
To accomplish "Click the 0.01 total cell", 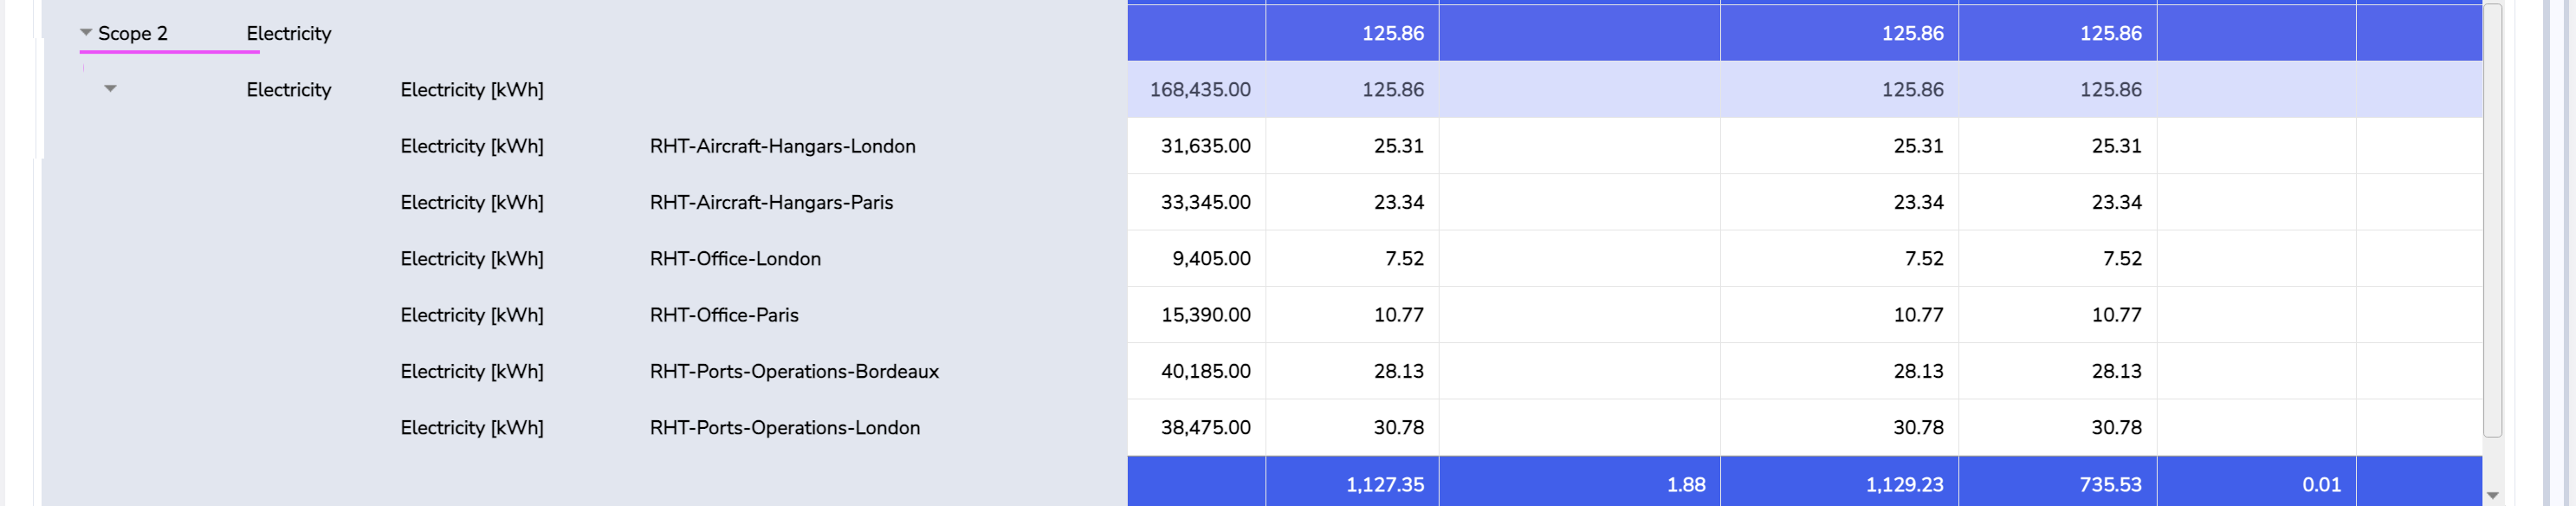I will pyautogui.click(x=2320, y=485).
